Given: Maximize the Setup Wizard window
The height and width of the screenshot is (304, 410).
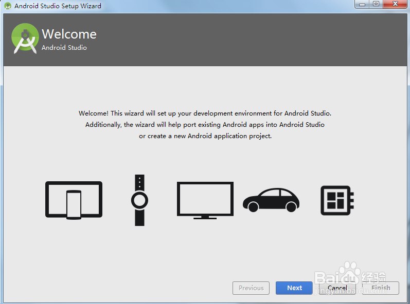Looking at the screenshot, I should (x=376, y=4).
